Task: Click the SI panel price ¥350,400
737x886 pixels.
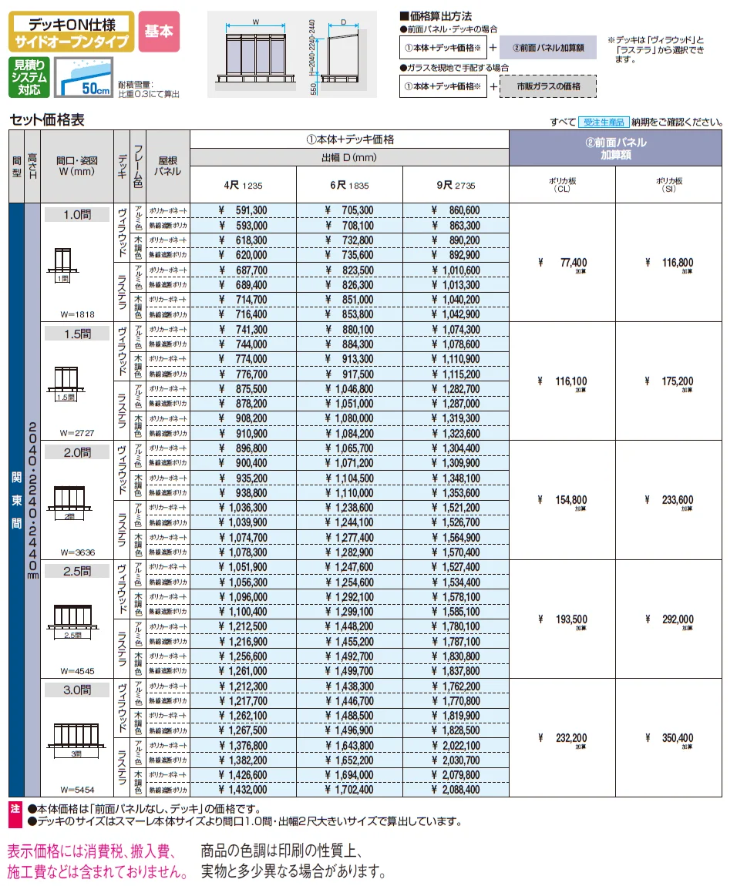Action: pyautogui.click(x=669, y=738)
